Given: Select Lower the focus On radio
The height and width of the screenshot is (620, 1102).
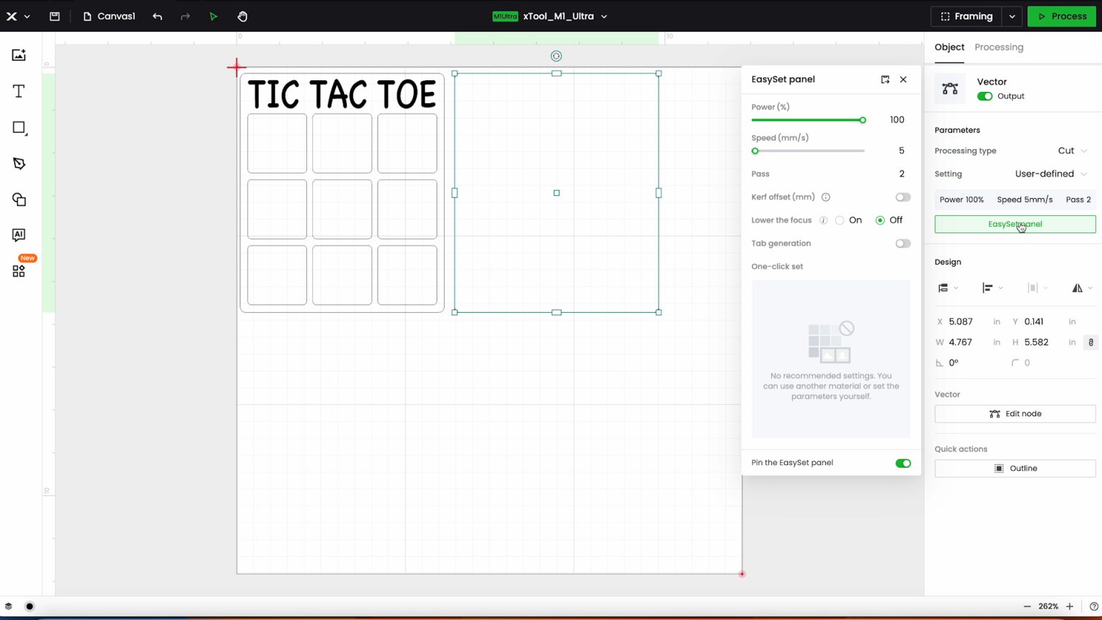Looking at the screenshot, I should click(x=839, y=220).
